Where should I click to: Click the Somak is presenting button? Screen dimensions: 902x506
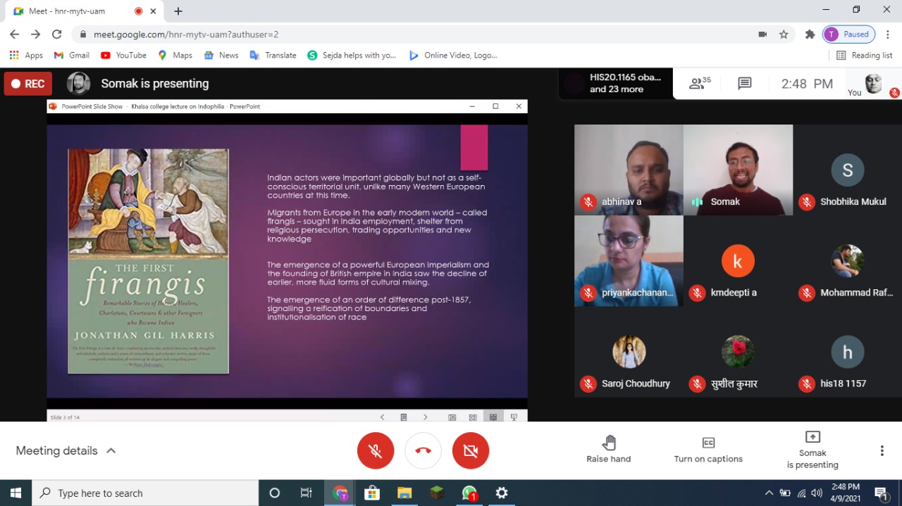(x=813, y=449)
